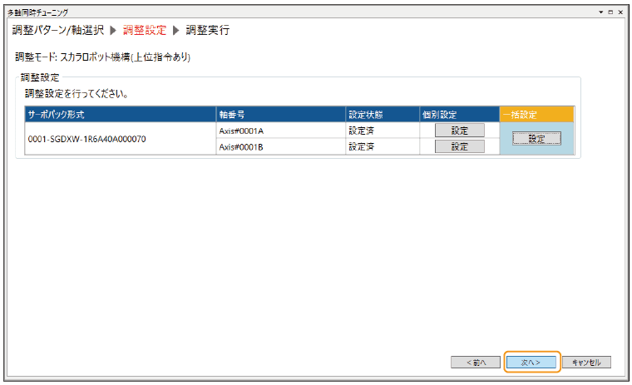This screenshot has width=632, height=385.
Task: Click the 次へ> button to proceed
Action: point(531,363)
